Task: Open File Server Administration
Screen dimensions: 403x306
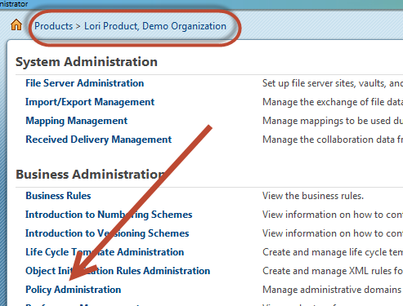Action: [x=85, y=83]
